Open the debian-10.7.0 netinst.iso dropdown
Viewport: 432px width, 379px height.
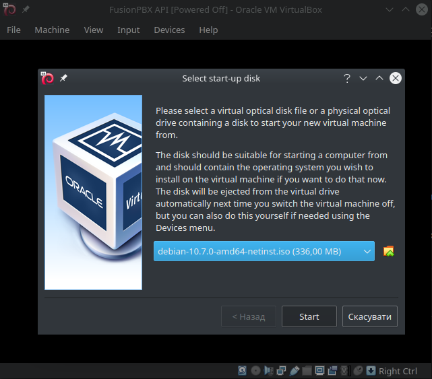pos(264,251)
